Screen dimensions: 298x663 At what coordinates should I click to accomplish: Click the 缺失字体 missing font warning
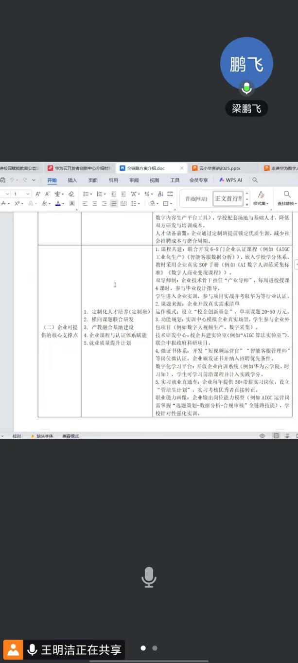click(x=42, y=436)
